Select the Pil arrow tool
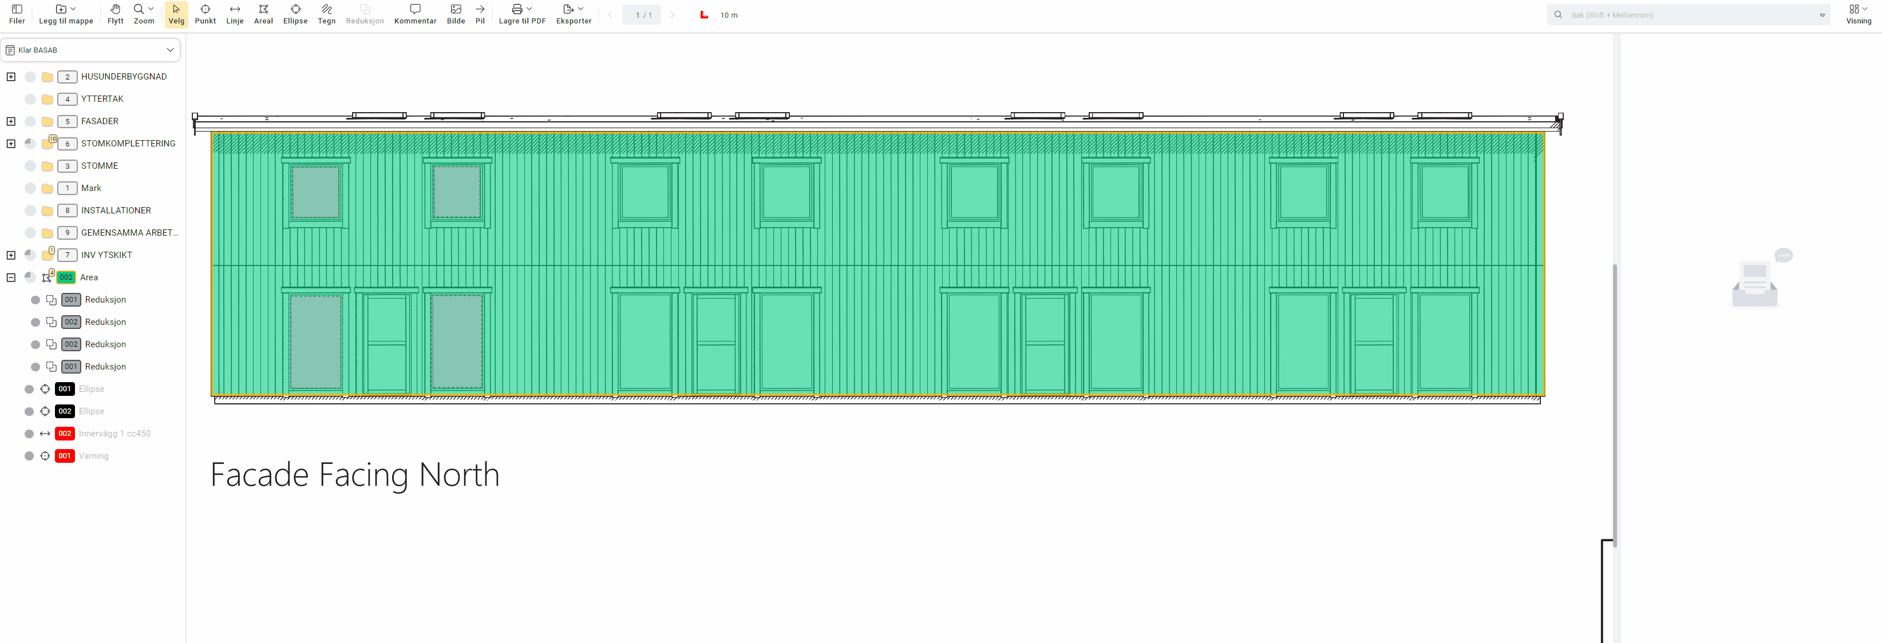Image resolution: width=1882 pixels, height=643 pixels. (x=480, y=14)
